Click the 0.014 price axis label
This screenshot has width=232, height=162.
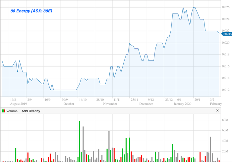click(x=226, y=78)
